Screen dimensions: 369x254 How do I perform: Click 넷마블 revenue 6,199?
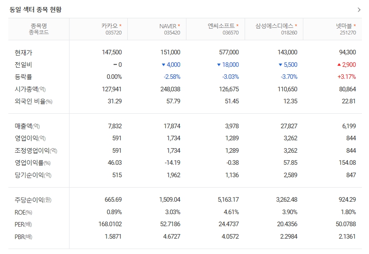(x=349, y=126)
